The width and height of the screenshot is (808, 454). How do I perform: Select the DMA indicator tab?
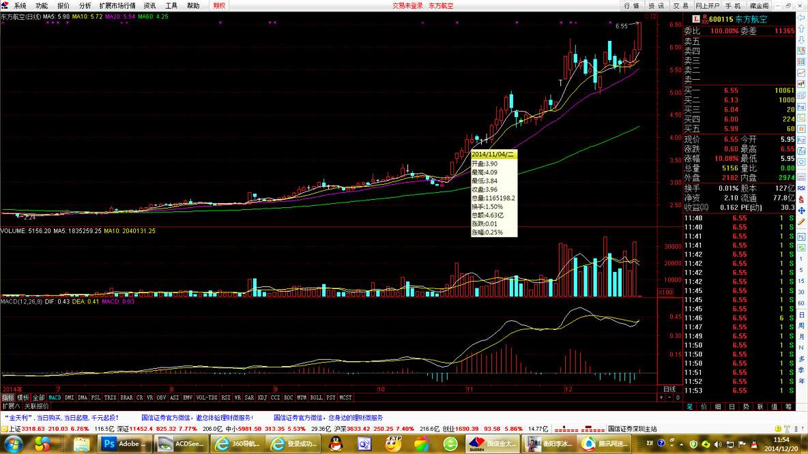(x=83, y=397)
